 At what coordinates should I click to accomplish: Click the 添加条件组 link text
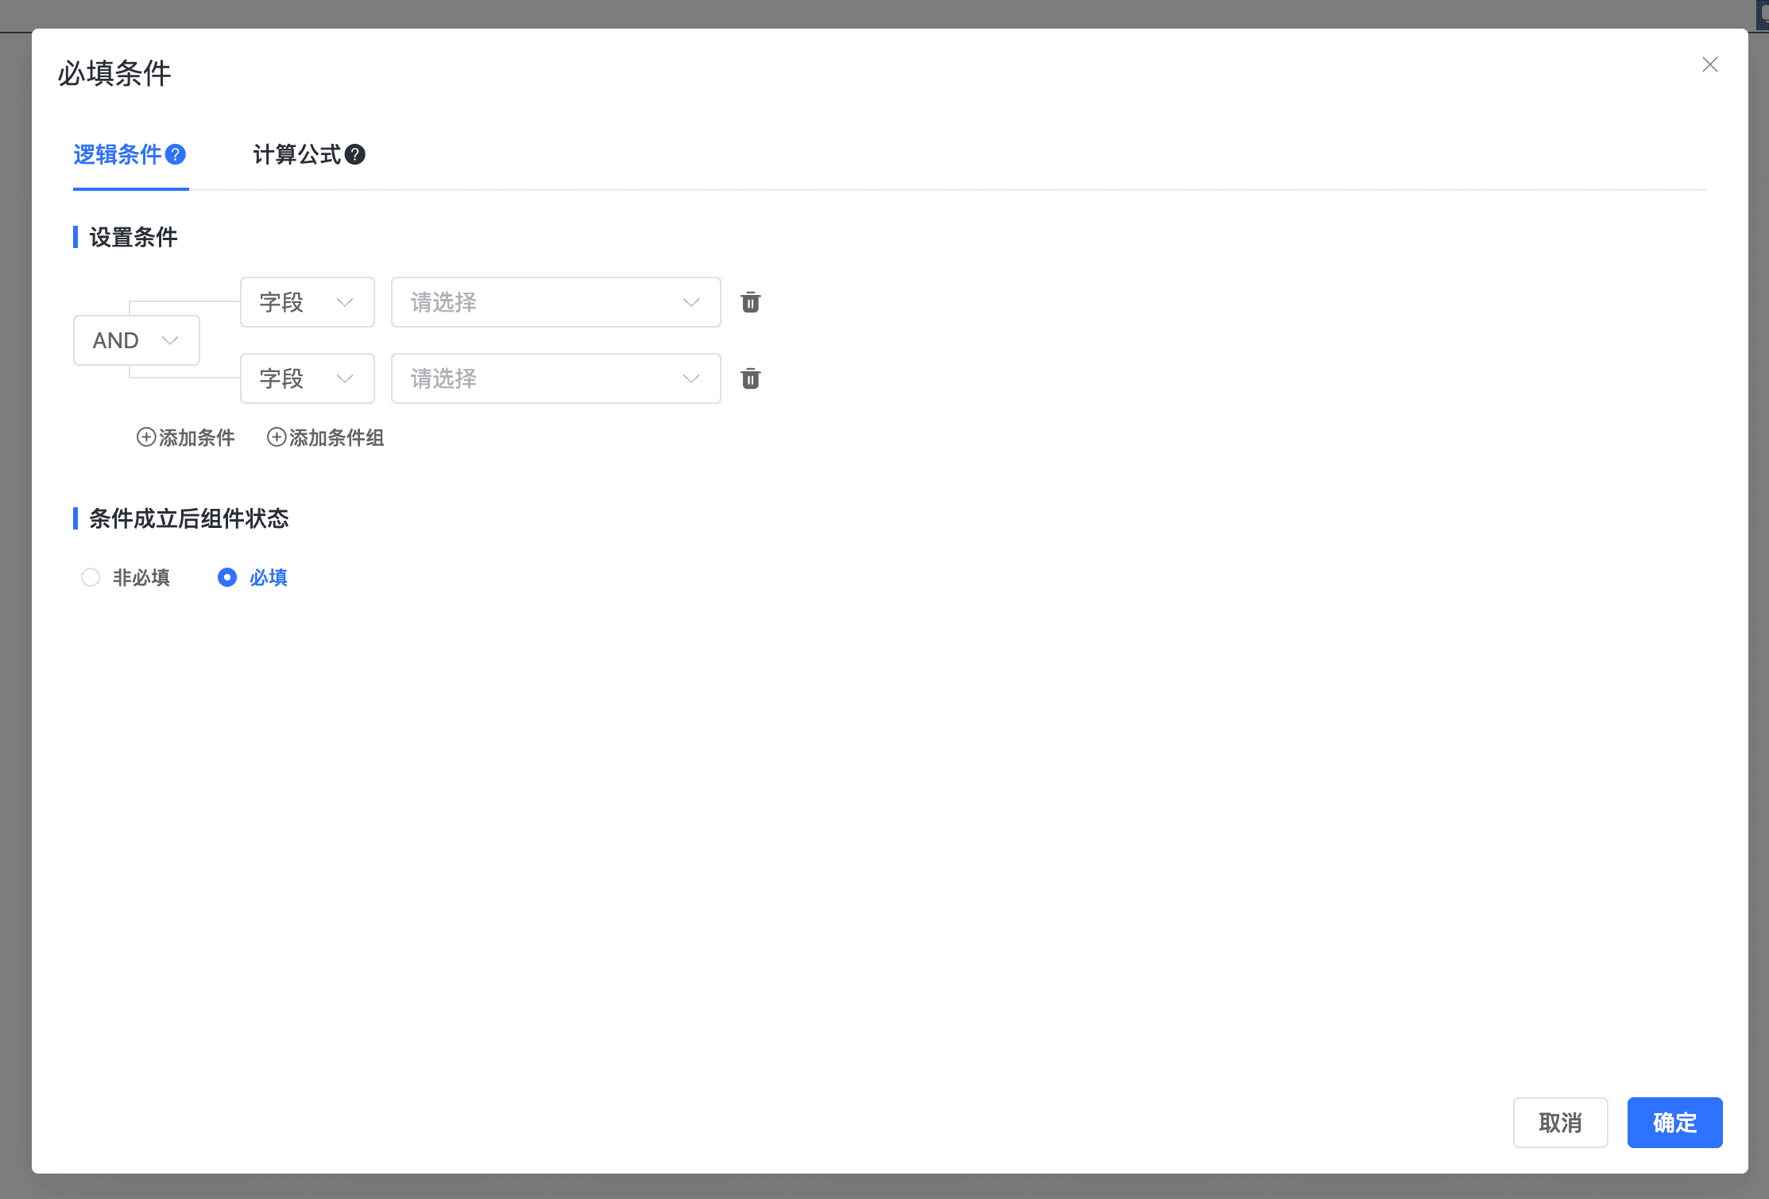coord(337,437)
